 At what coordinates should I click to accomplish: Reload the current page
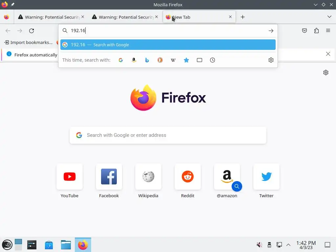(x=31, y=31)
